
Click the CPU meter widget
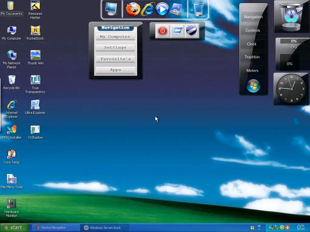point(292,54)
